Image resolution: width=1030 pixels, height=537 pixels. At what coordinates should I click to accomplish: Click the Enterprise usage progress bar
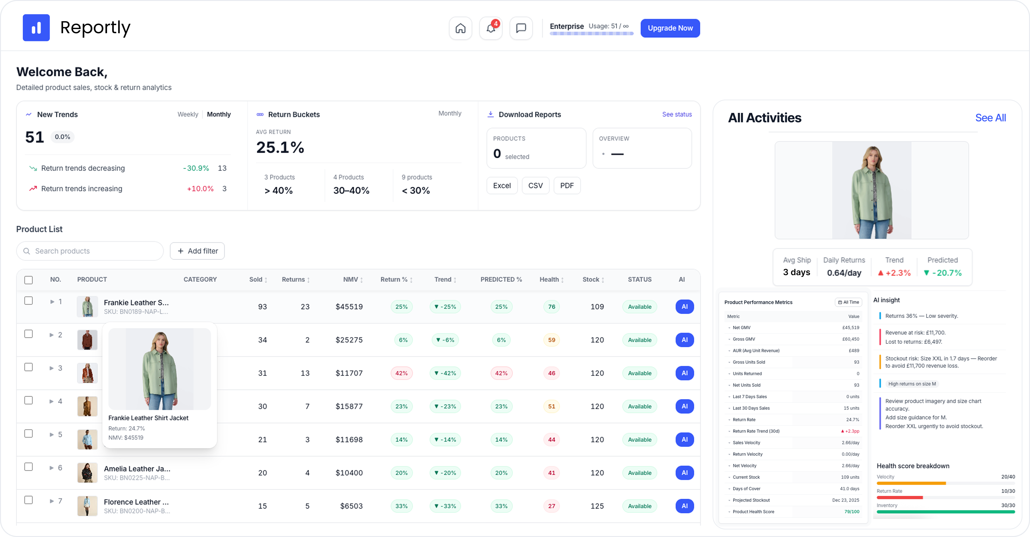pyautogui.click(x=591, y=34)
